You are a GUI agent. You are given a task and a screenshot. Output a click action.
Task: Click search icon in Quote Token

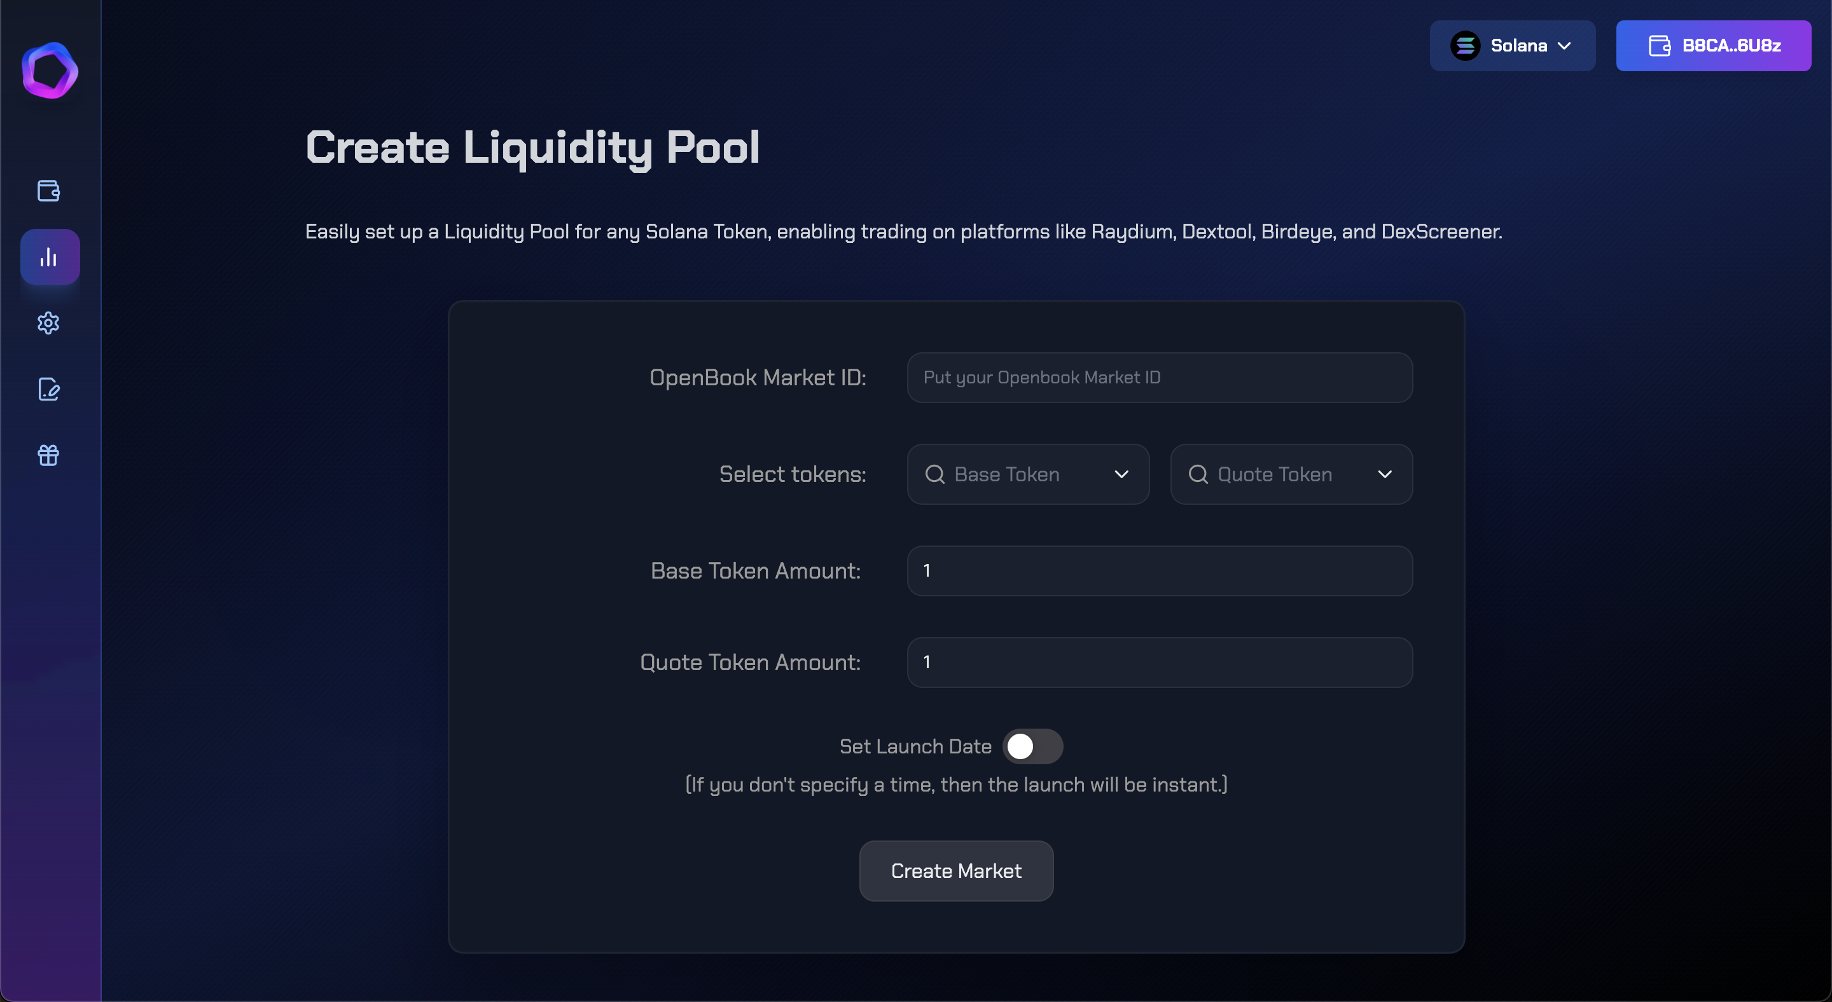1198,474
